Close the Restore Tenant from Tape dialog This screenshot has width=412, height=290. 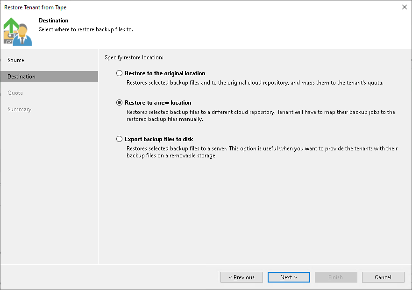pos(404,7)
